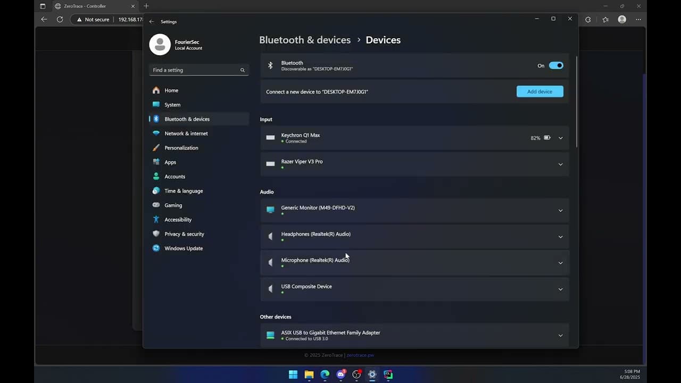
Task: Go to the Personalization settings page
Action: (x=181, y=148)
